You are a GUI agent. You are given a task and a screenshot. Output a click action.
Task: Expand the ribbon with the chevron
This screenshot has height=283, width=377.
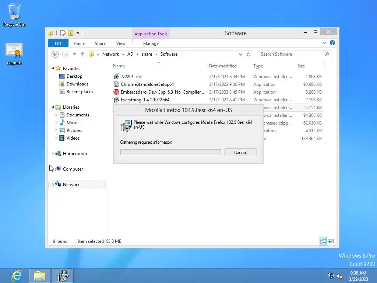click(x=324, y=43)
